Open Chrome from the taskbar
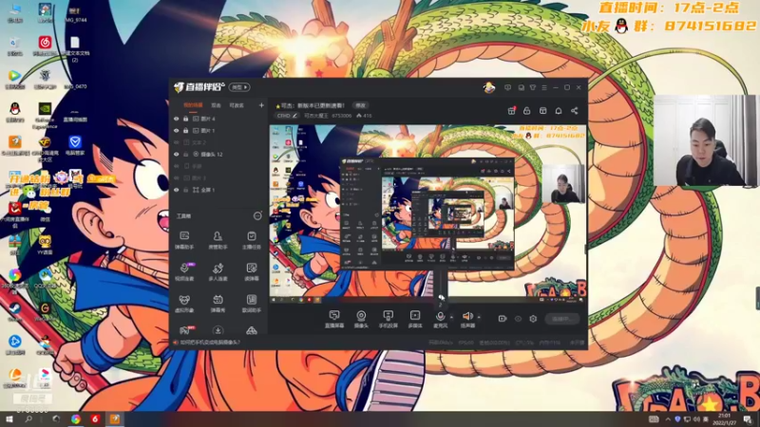 click(x=76, y=419)
